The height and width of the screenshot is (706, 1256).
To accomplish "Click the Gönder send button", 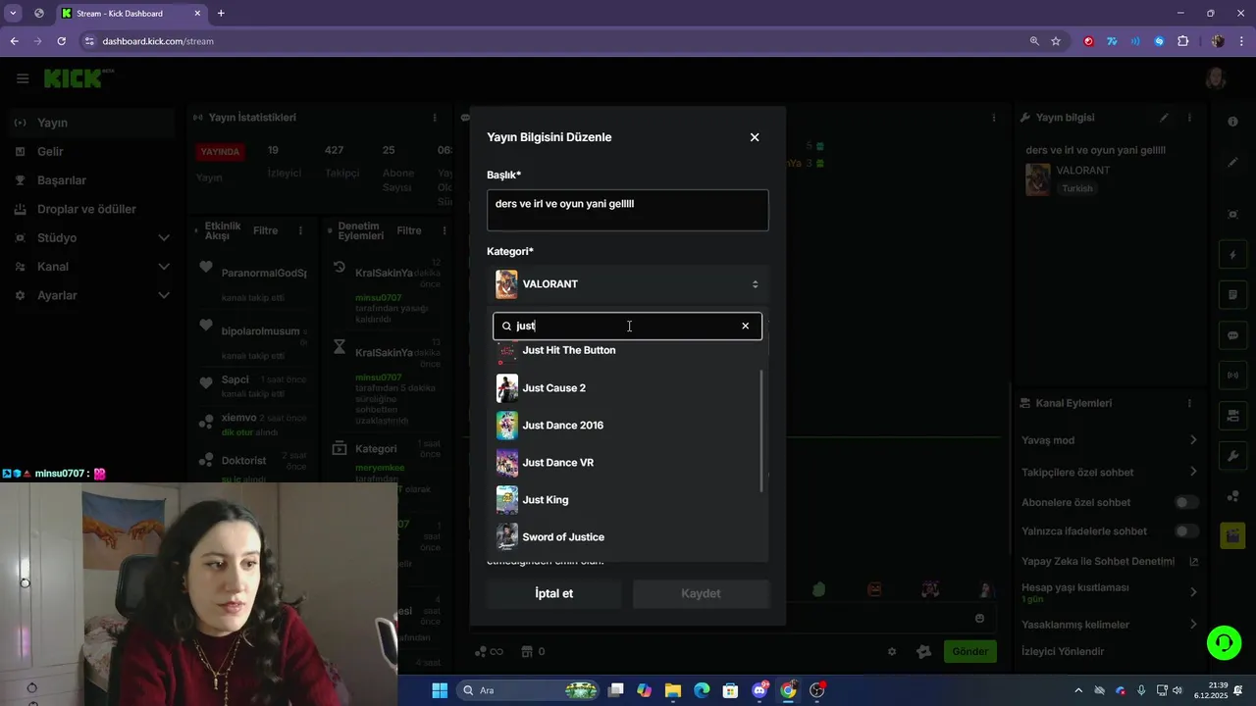I will pos(969,651).
